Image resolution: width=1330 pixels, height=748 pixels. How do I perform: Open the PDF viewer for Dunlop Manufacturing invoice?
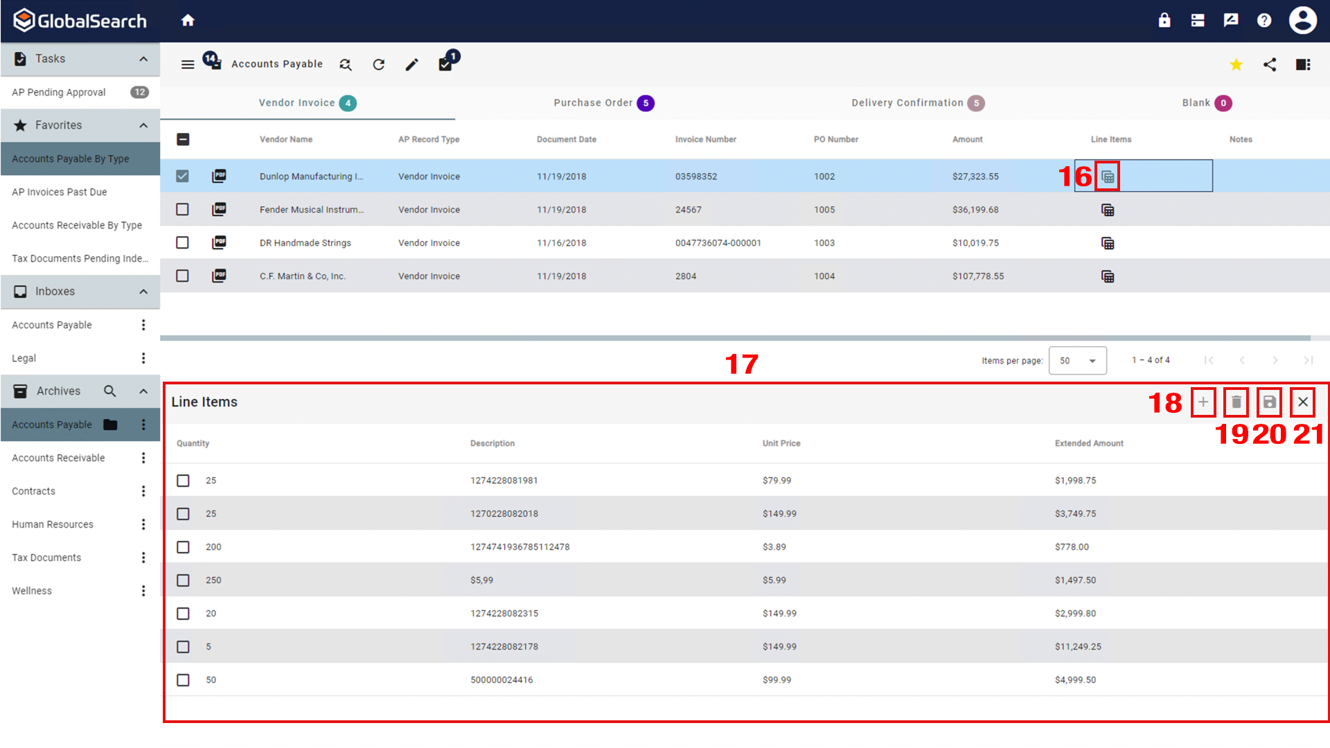(x=219, y=176)
